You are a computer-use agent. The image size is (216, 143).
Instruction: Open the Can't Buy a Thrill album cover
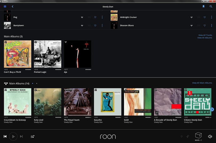pyautogui.click(x=18, y=54)
